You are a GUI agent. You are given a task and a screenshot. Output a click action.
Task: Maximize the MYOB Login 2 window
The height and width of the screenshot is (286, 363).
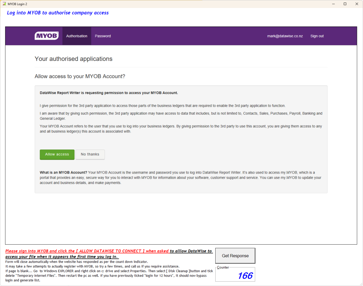[345, 4]
